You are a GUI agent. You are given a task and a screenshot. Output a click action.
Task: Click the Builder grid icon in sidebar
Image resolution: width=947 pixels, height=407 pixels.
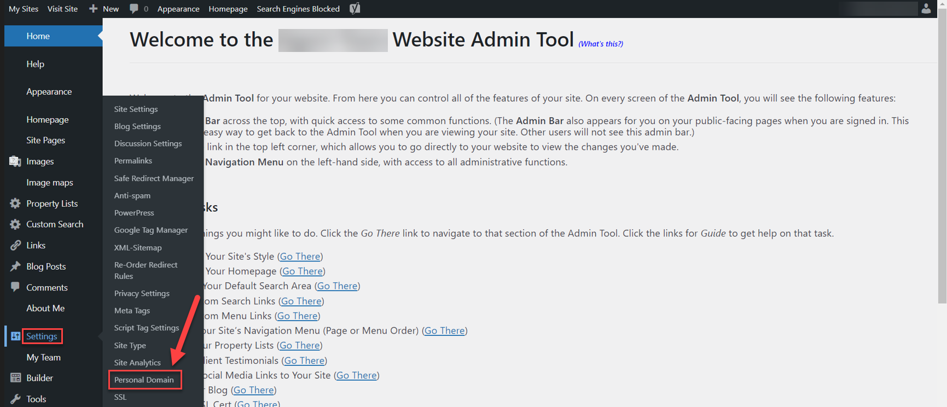15,378
